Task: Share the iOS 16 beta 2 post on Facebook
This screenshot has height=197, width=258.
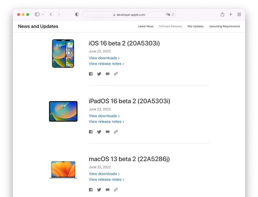Action: click(x=91, y=74)
